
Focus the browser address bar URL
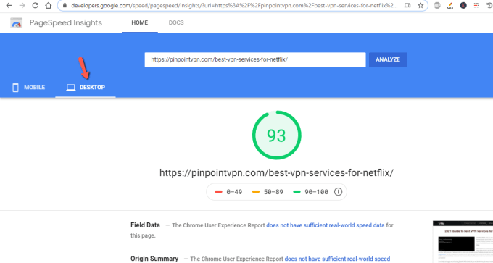[x=234, y=5]
